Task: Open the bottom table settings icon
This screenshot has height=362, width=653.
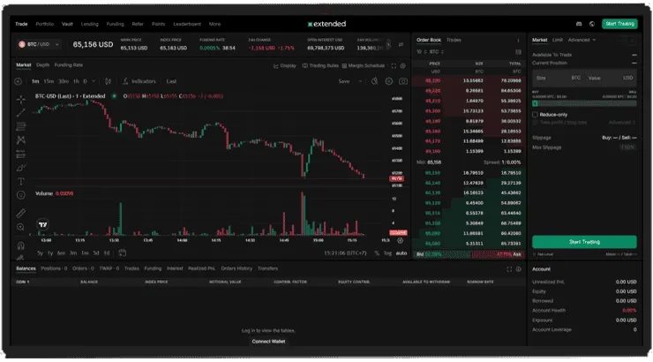Action: (x=519, y=269)
